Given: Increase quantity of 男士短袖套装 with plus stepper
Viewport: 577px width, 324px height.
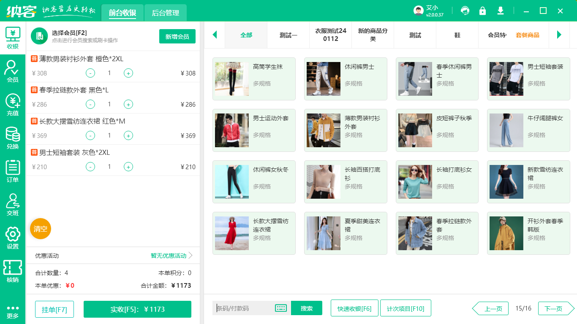Looking at the screenshot, I should click(128, 167).
